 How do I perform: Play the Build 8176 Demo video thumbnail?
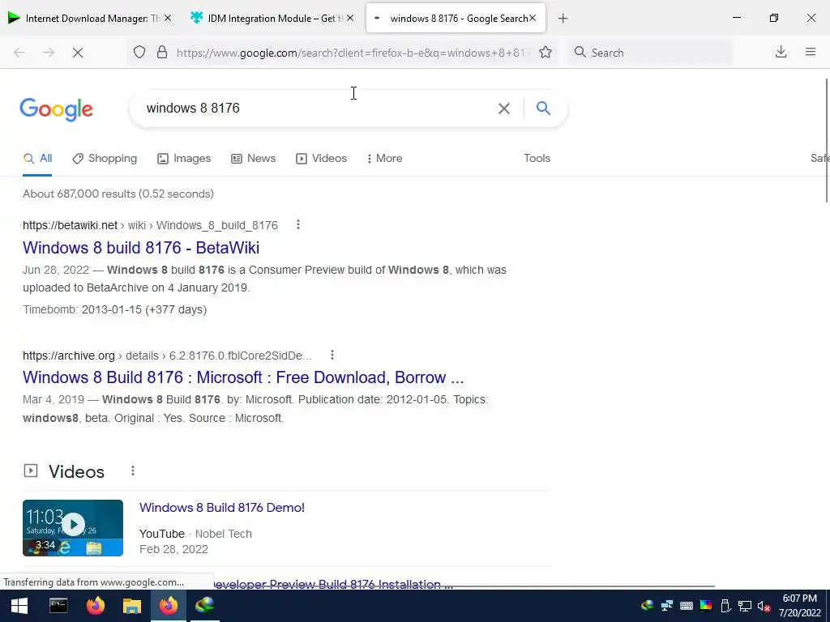click(73, 528)
